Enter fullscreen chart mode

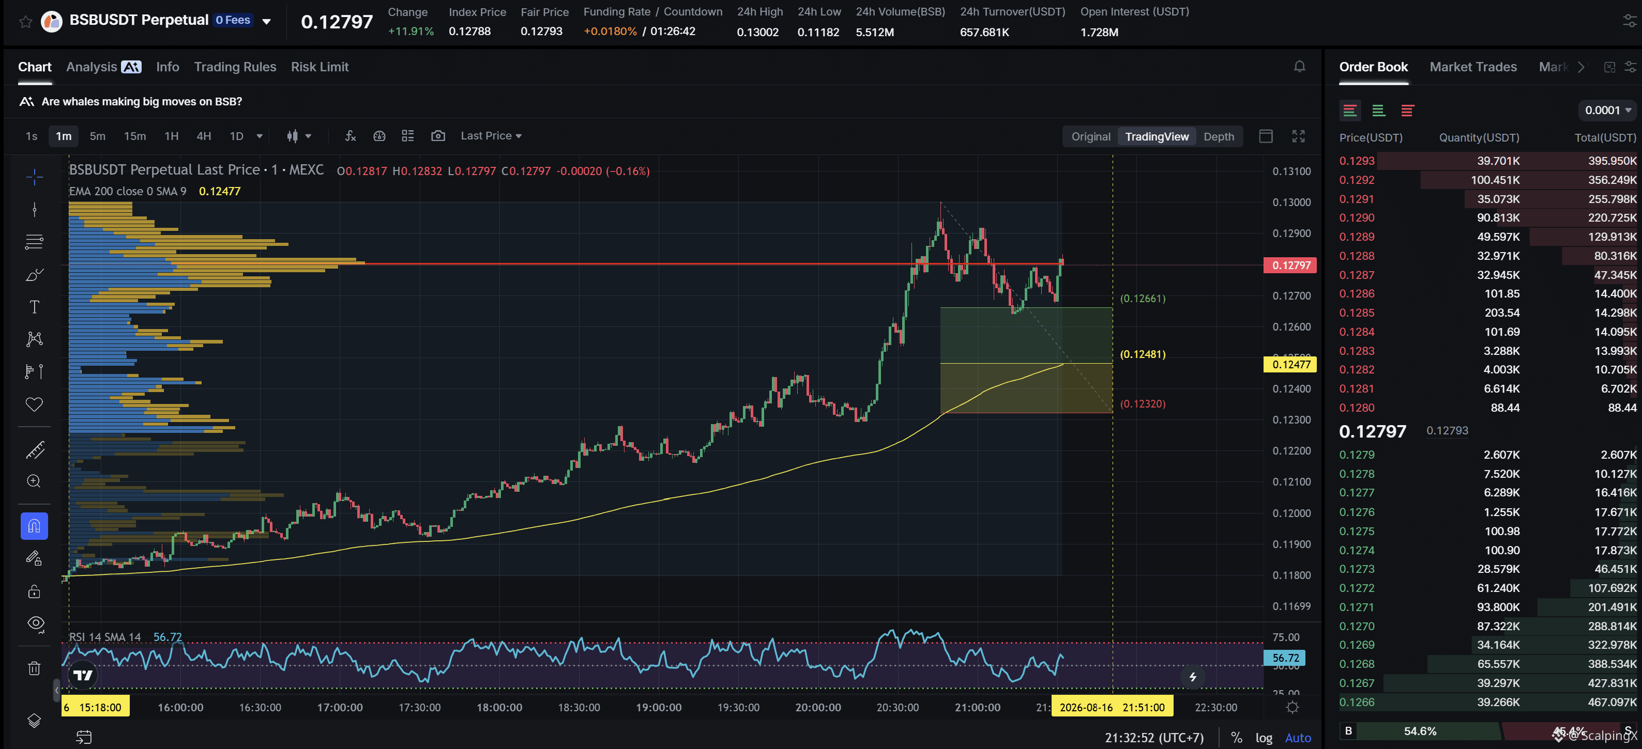click(1298, 136)
